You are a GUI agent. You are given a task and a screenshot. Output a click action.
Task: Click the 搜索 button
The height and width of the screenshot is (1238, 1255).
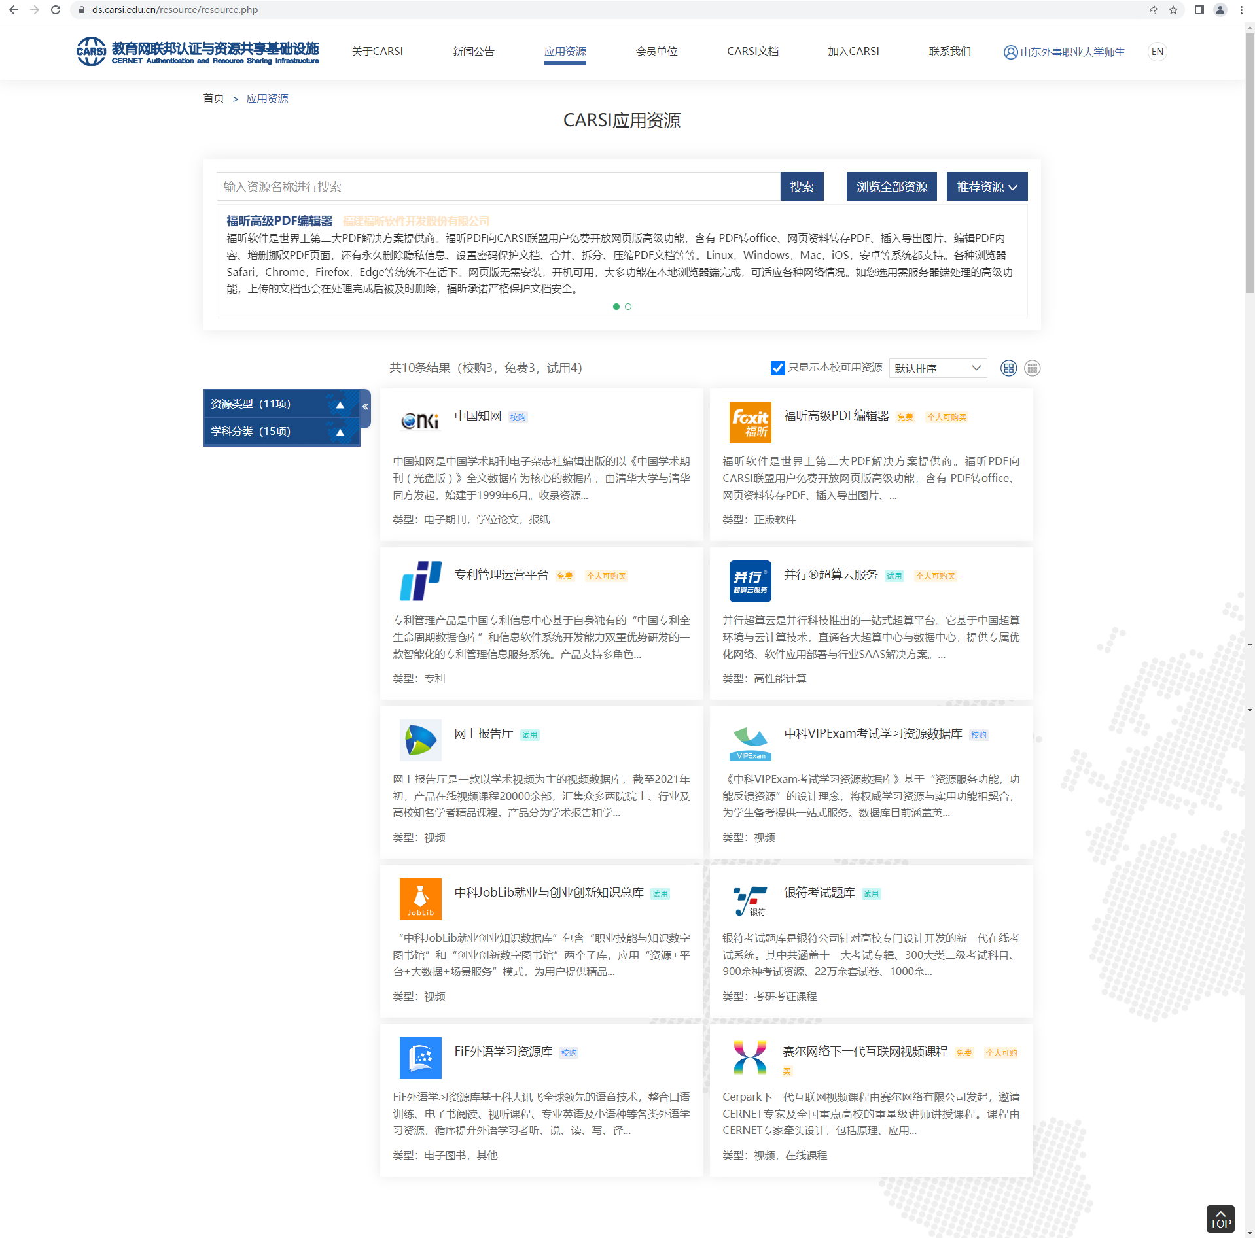click(x=802, y=187)
